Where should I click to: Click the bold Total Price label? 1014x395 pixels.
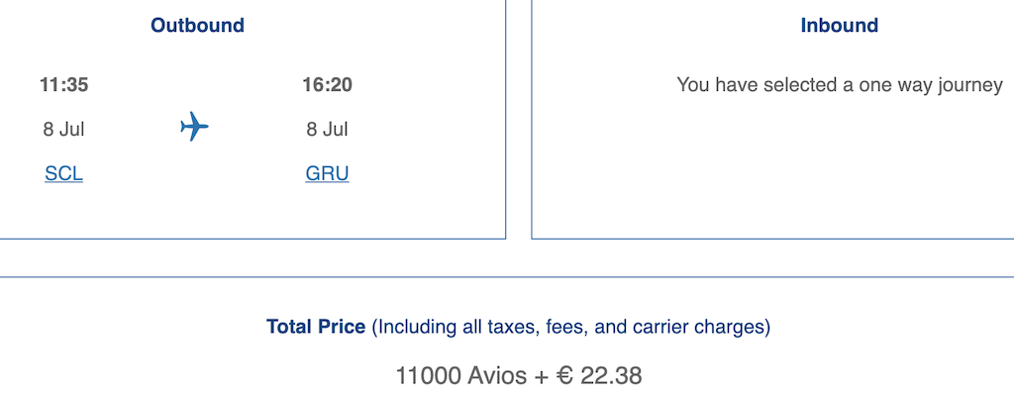tap(316, 327)
